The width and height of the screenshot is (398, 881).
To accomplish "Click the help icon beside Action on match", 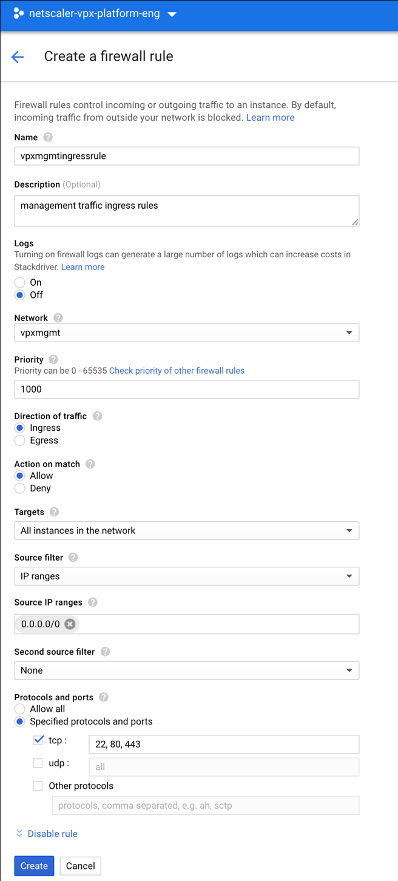I will (90, 464).
